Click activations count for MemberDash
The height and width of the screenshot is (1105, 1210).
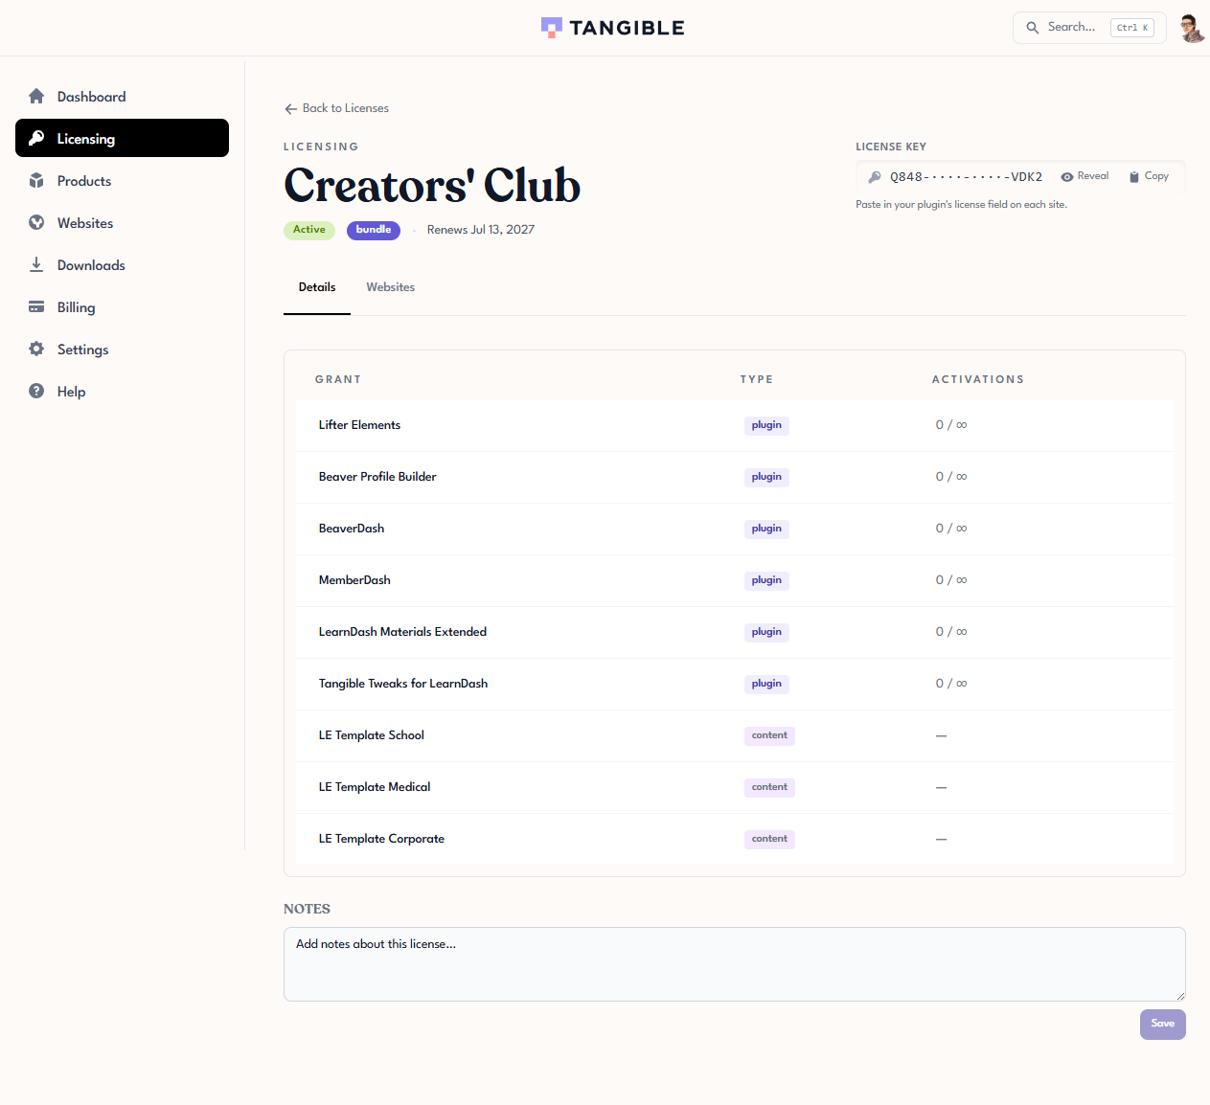951,580
